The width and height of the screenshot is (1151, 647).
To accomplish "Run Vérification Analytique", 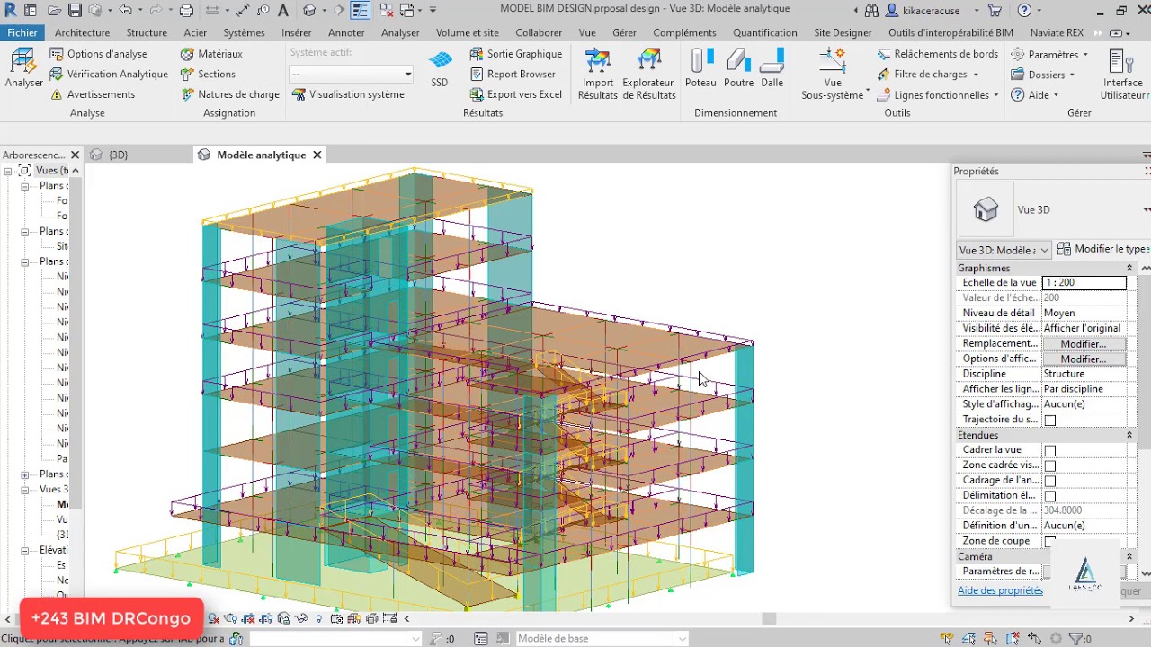I will pyautogui.click(x=108, y=75).
